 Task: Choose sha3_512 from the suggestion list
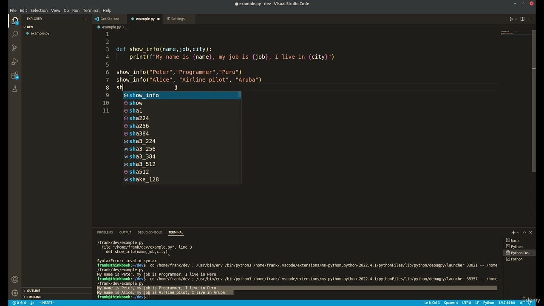point(182,164)
